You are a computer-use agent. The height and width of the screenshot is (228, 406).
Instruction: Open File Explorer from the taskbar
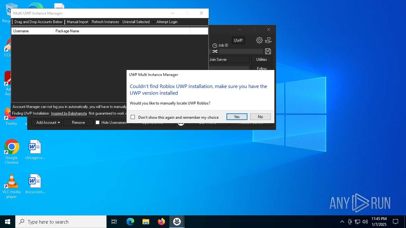pos(146,222)
